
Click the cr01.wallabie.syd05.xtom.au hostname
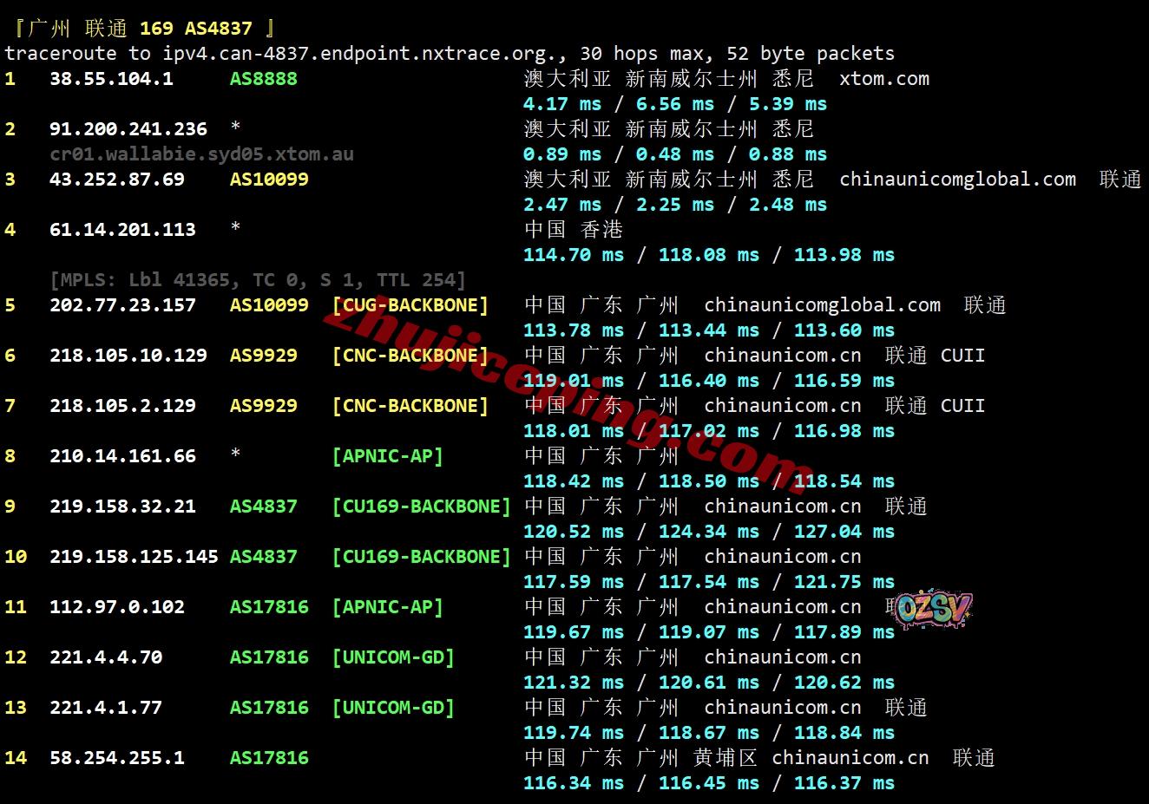[201, 154]
